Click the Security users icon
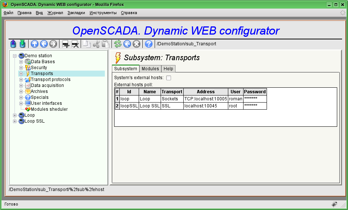The image size is (348, 210). (x=28, y=68)
